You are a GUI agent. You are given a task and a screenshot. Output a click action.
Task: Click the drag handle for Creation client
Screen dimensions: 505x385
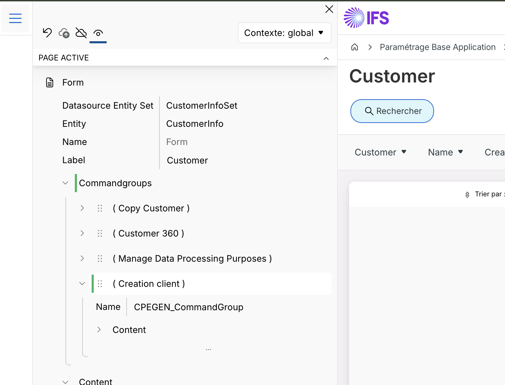point(100,284)
